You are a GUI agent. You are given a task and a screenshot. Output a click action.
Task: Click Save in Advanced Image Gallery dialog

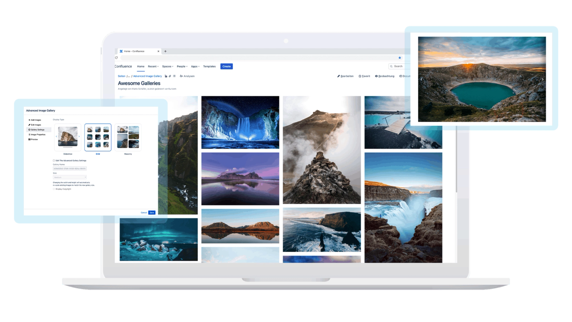(152, 213)
